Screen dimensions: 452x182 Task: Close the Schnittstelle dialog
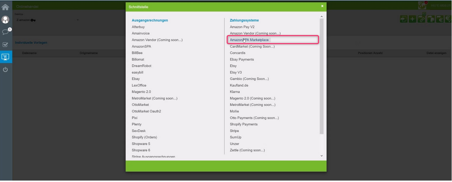[x=322, y=6]
